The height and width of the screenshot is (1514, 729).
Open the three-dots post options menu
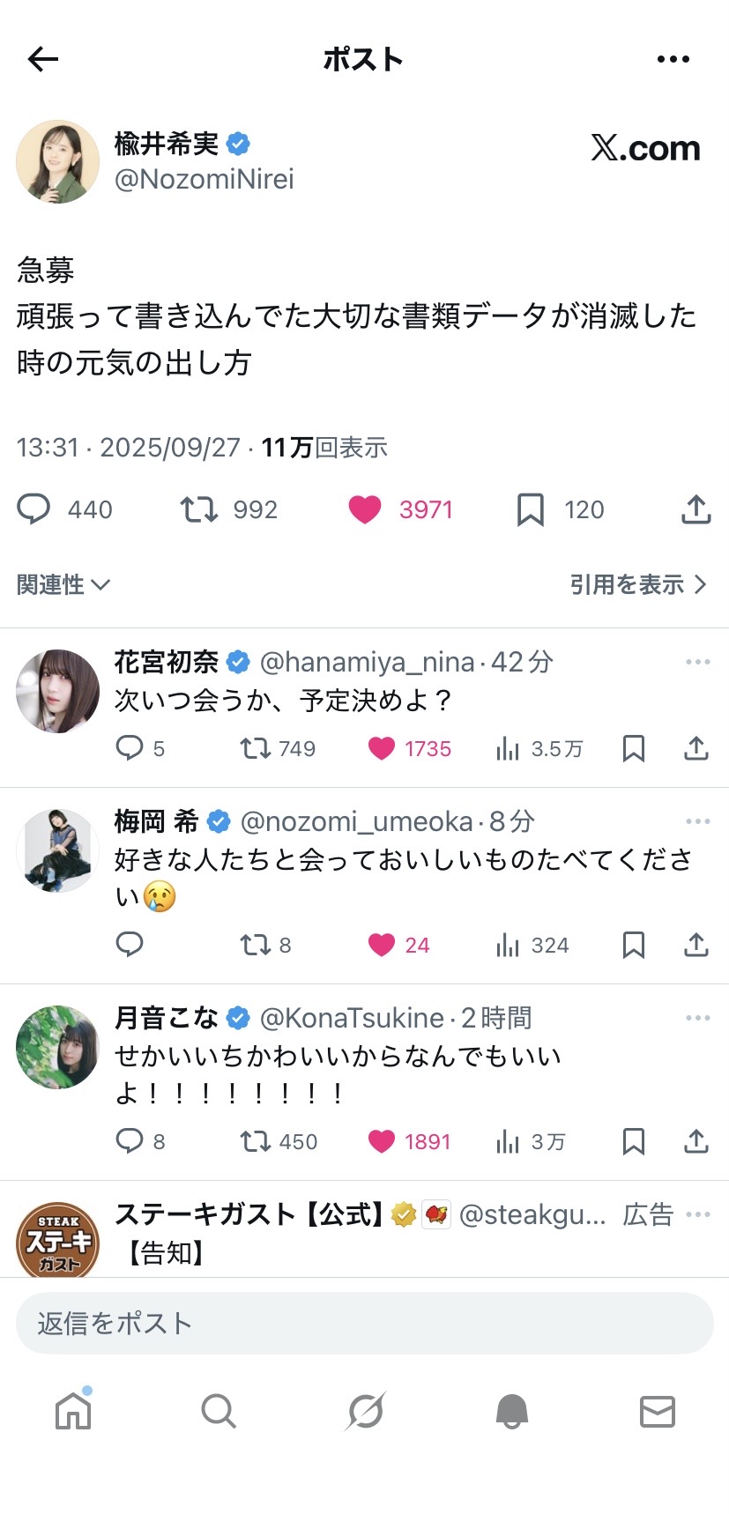click(673, 59)
